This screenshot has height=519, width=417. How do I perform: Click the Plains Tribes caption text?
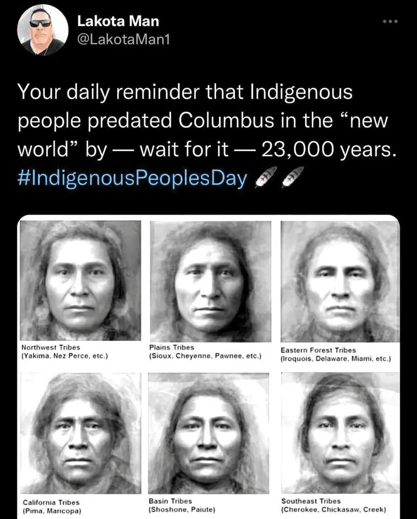[205, 352]
